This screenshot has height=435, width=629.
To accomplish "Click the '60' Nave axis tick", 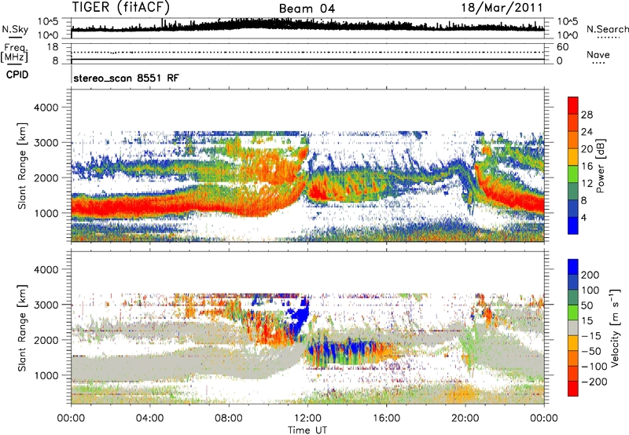I will click(563, 47).
